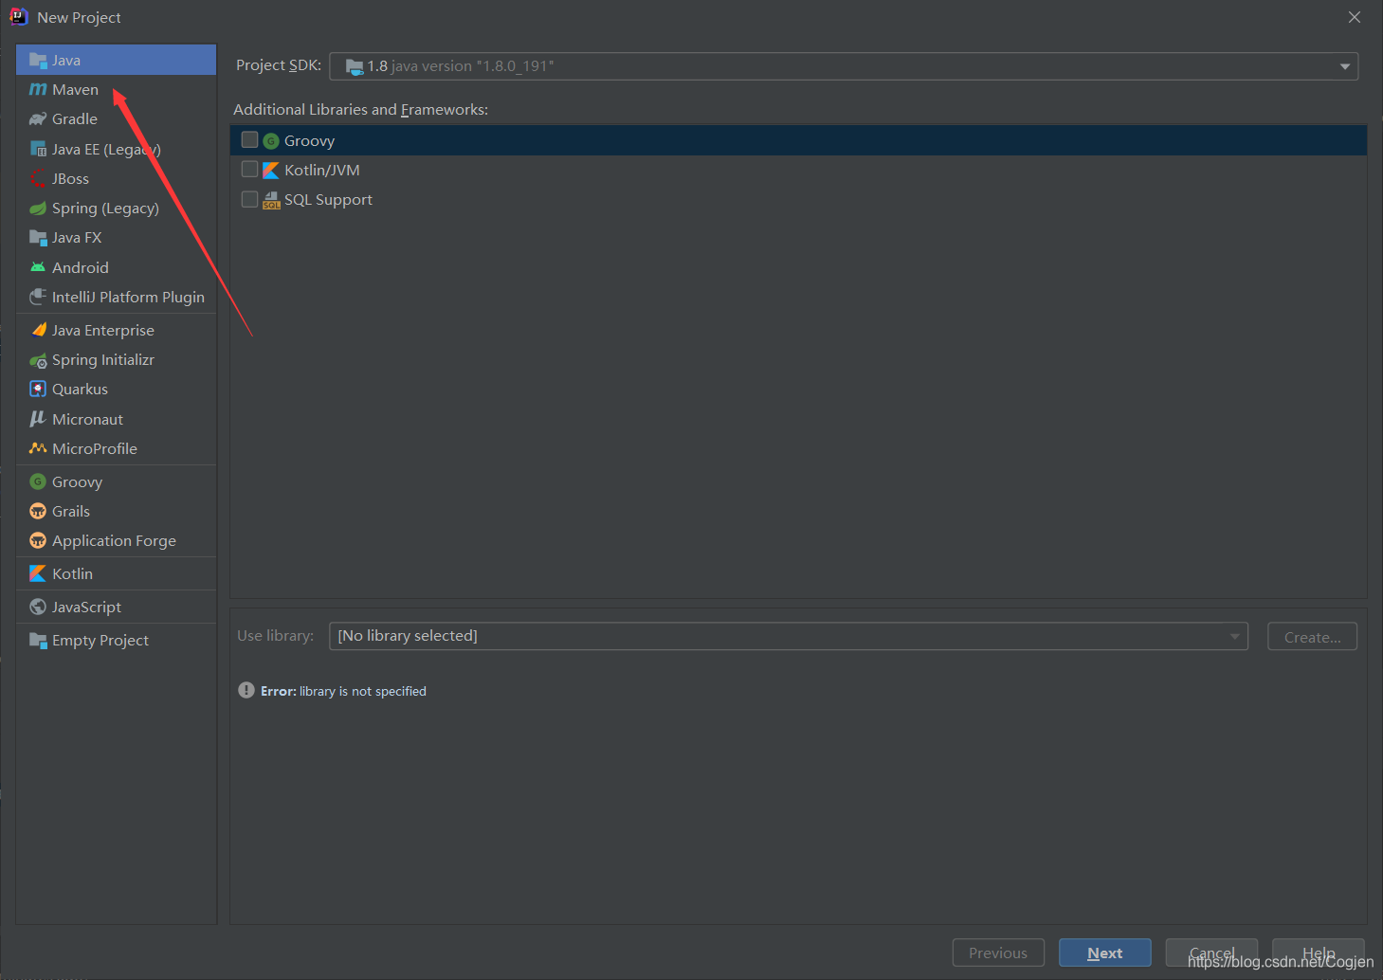Click the JBoss red icon

tap(38, 178)
